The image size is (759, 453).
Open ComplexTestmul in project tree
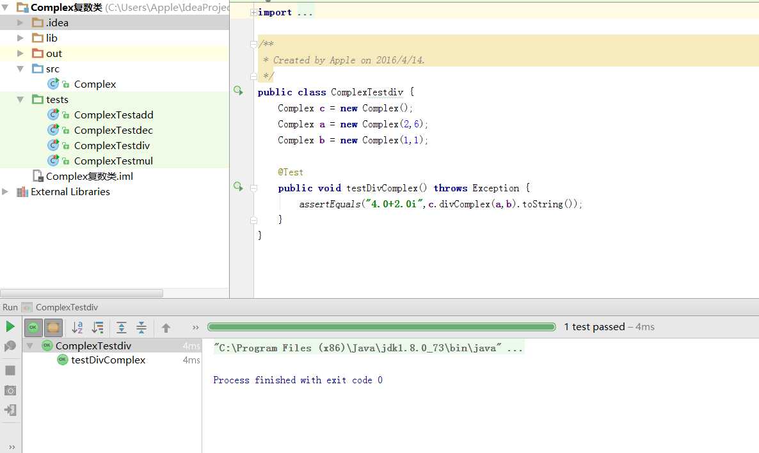(x=113, y=161)
